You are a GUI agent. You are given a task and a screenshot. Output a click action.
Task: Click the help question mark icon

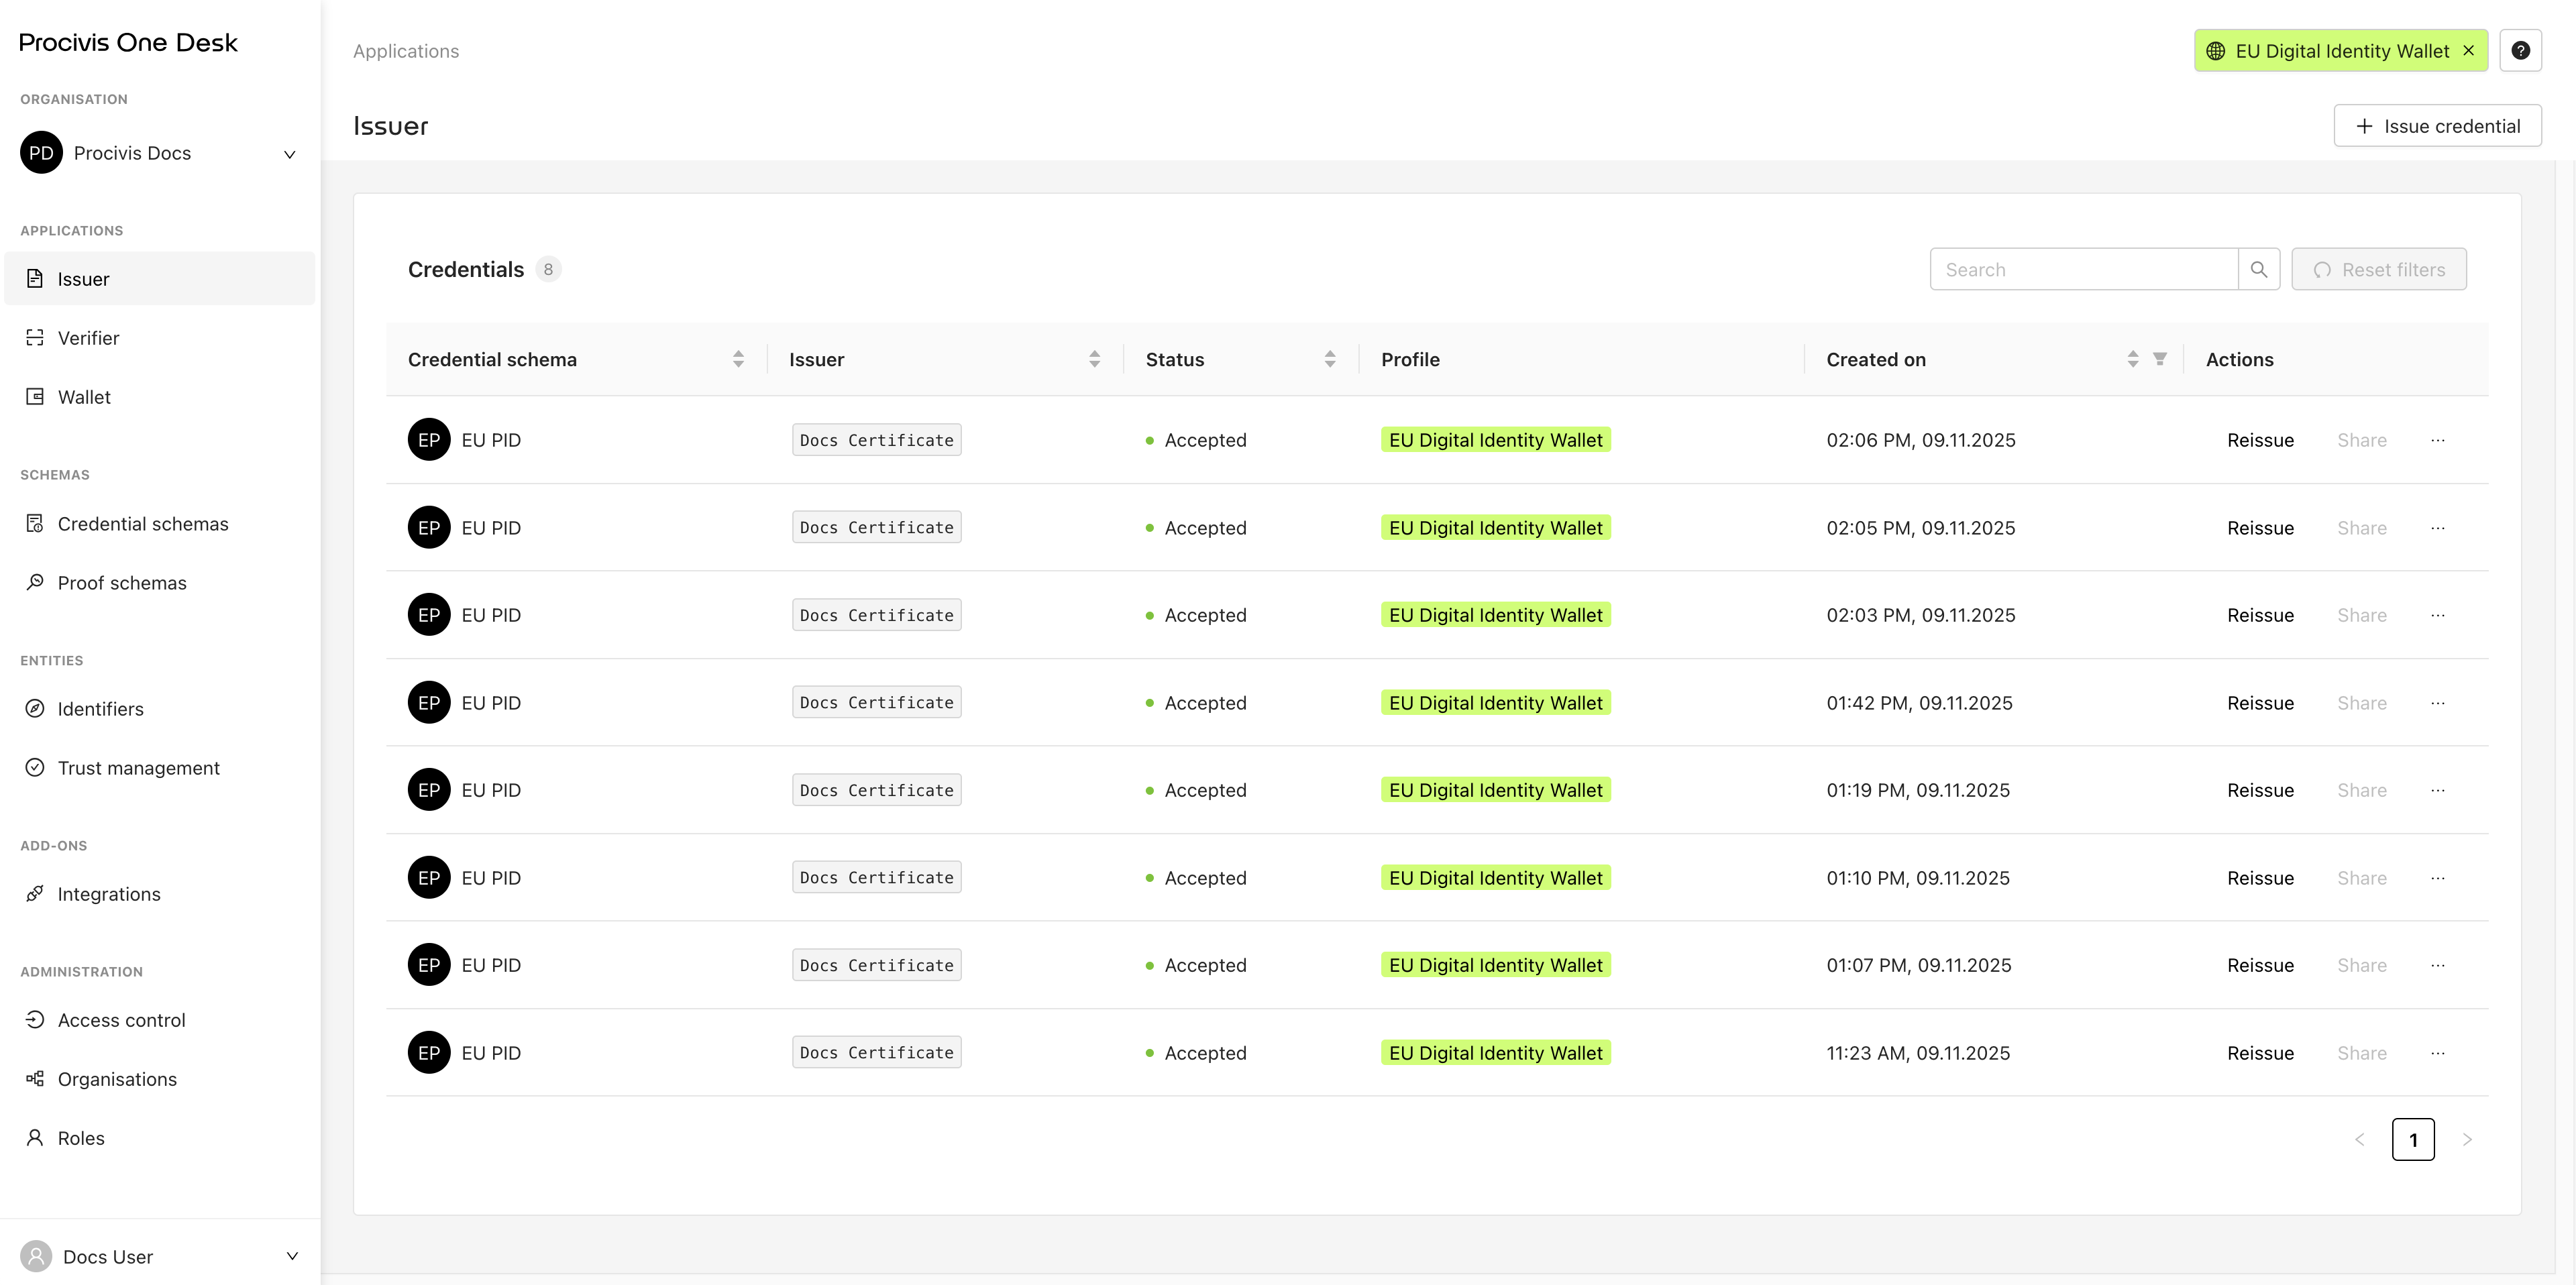[x=2521, y=50]
